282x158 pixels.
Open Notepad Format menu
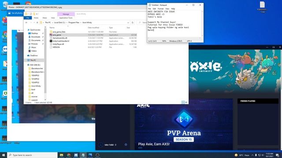[160, 9]
